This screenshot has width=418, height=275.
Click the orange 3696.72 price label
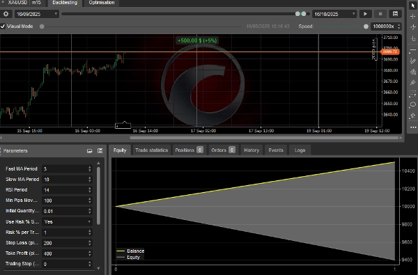coord(389,52)
